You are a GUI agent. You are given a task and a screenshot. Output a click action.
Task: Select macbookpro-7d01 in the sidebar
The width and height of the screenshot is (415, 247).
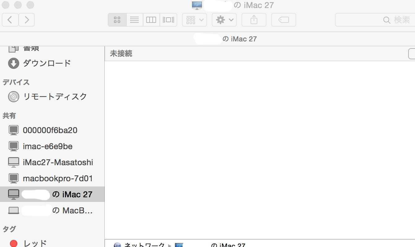click(52, 178)
